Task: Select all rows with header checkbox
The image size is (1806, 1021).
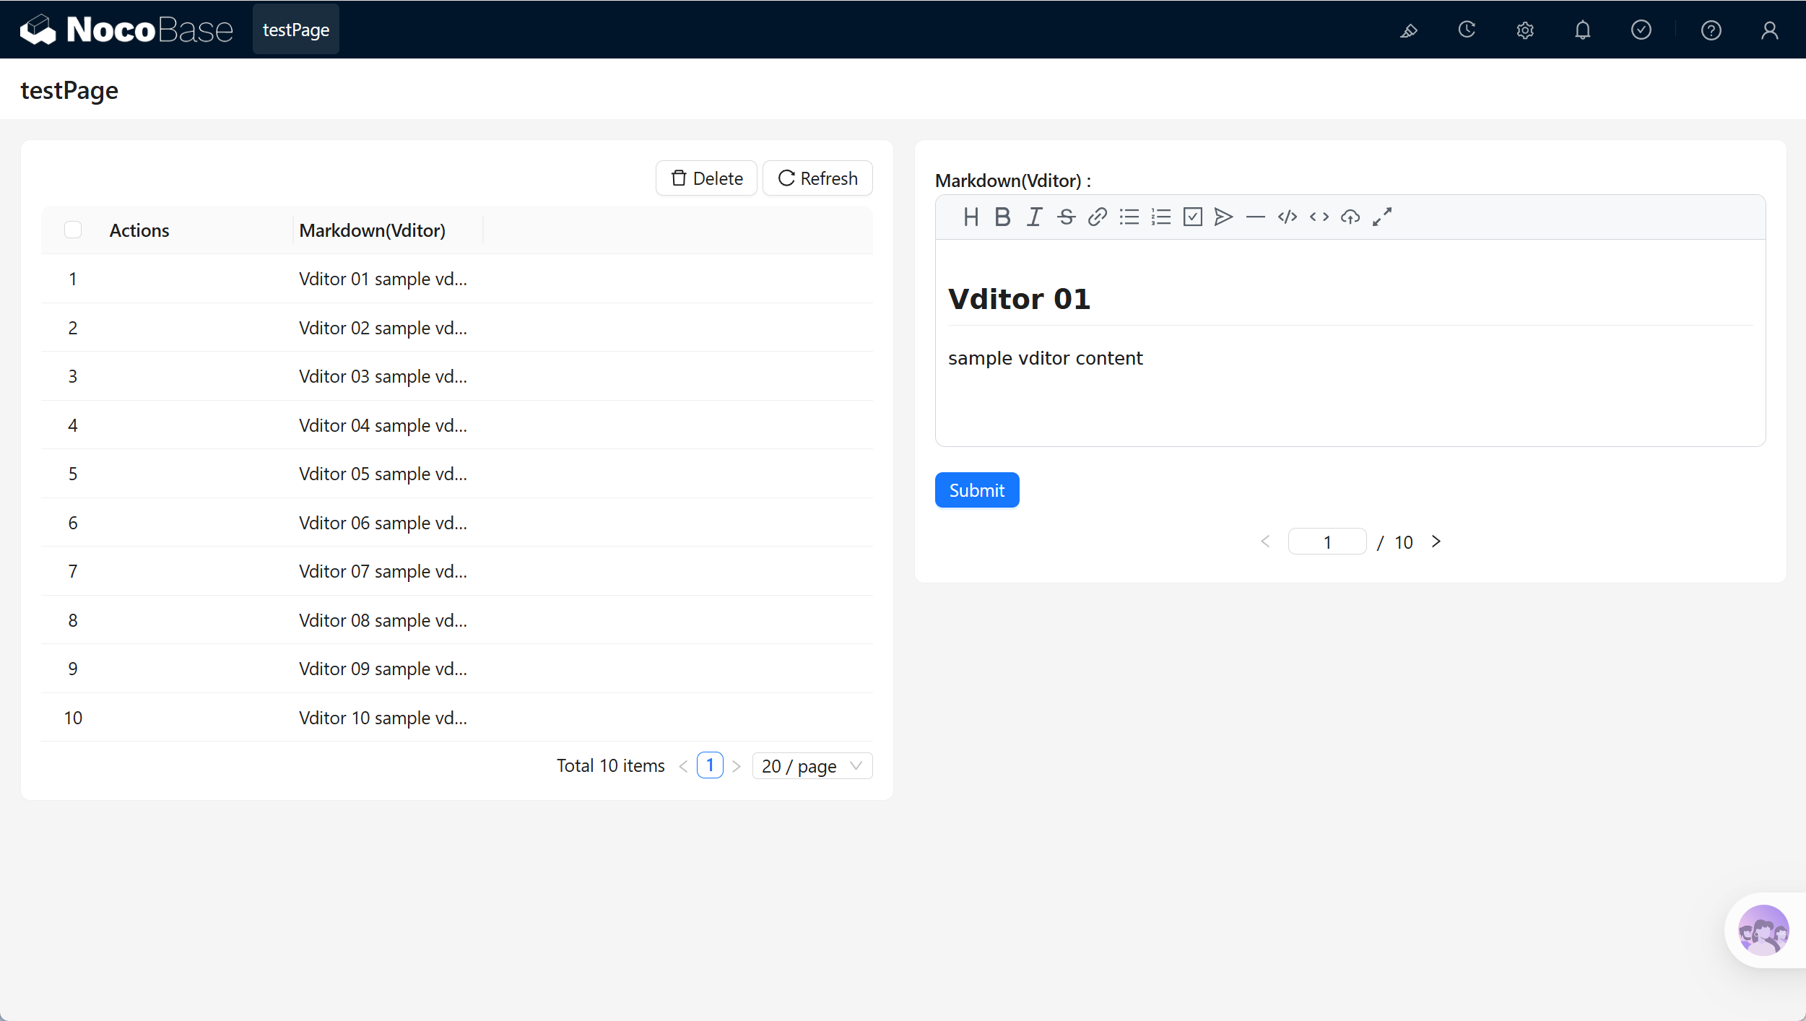Action: point(73,230)
